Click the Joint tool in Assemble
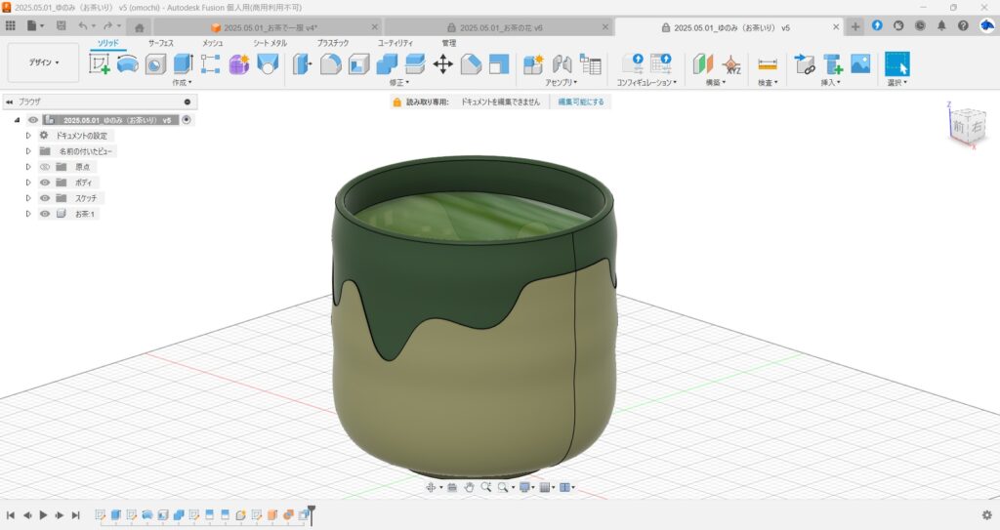Image resolution: width=1000 pixels, height=530 pixels. point(562,64)
